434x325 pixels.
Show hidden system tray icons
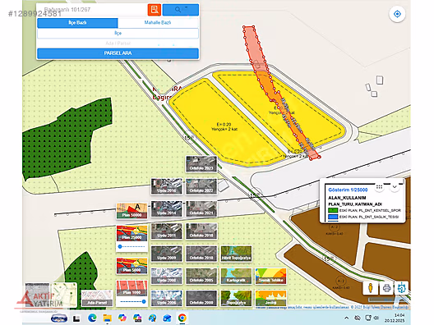[346, 318]
